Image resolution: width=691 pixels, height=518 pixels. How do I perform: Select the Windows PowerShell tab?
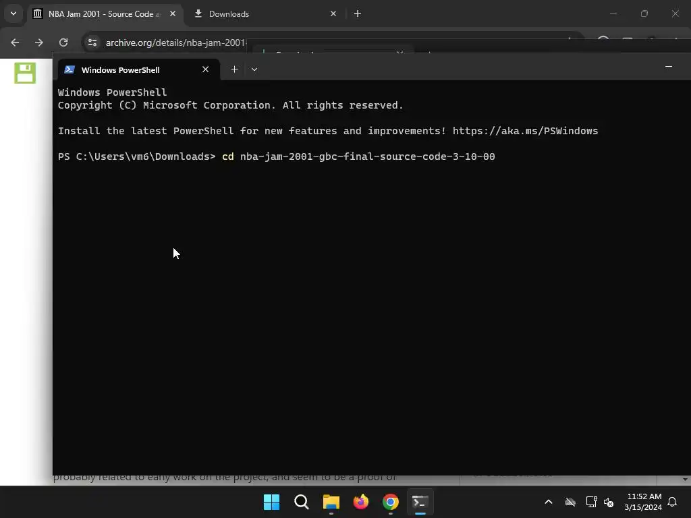[138, 69]
